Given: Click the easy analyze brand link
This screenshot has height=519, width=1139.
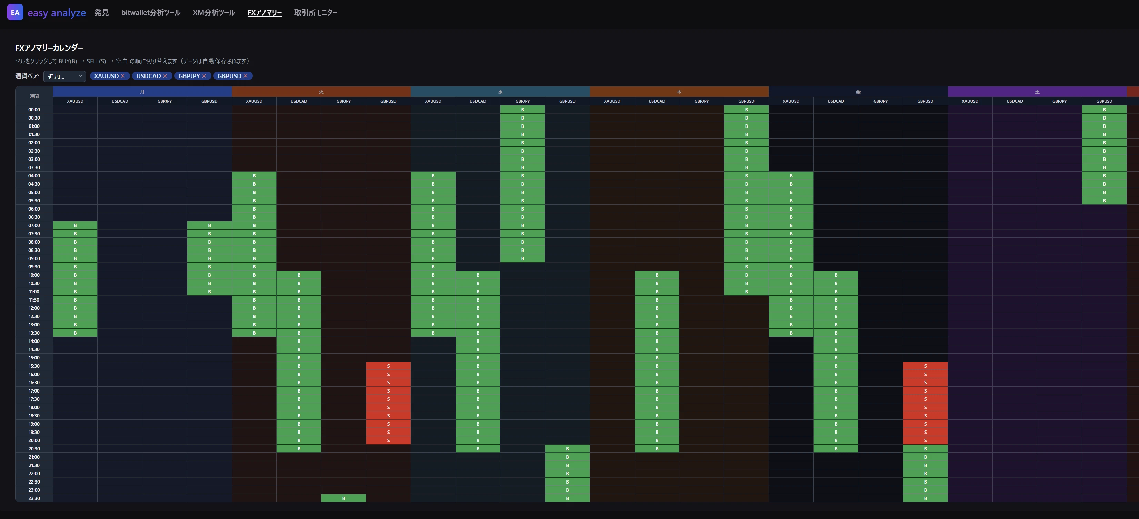Looking at the screenshot, I should [57, 13].
